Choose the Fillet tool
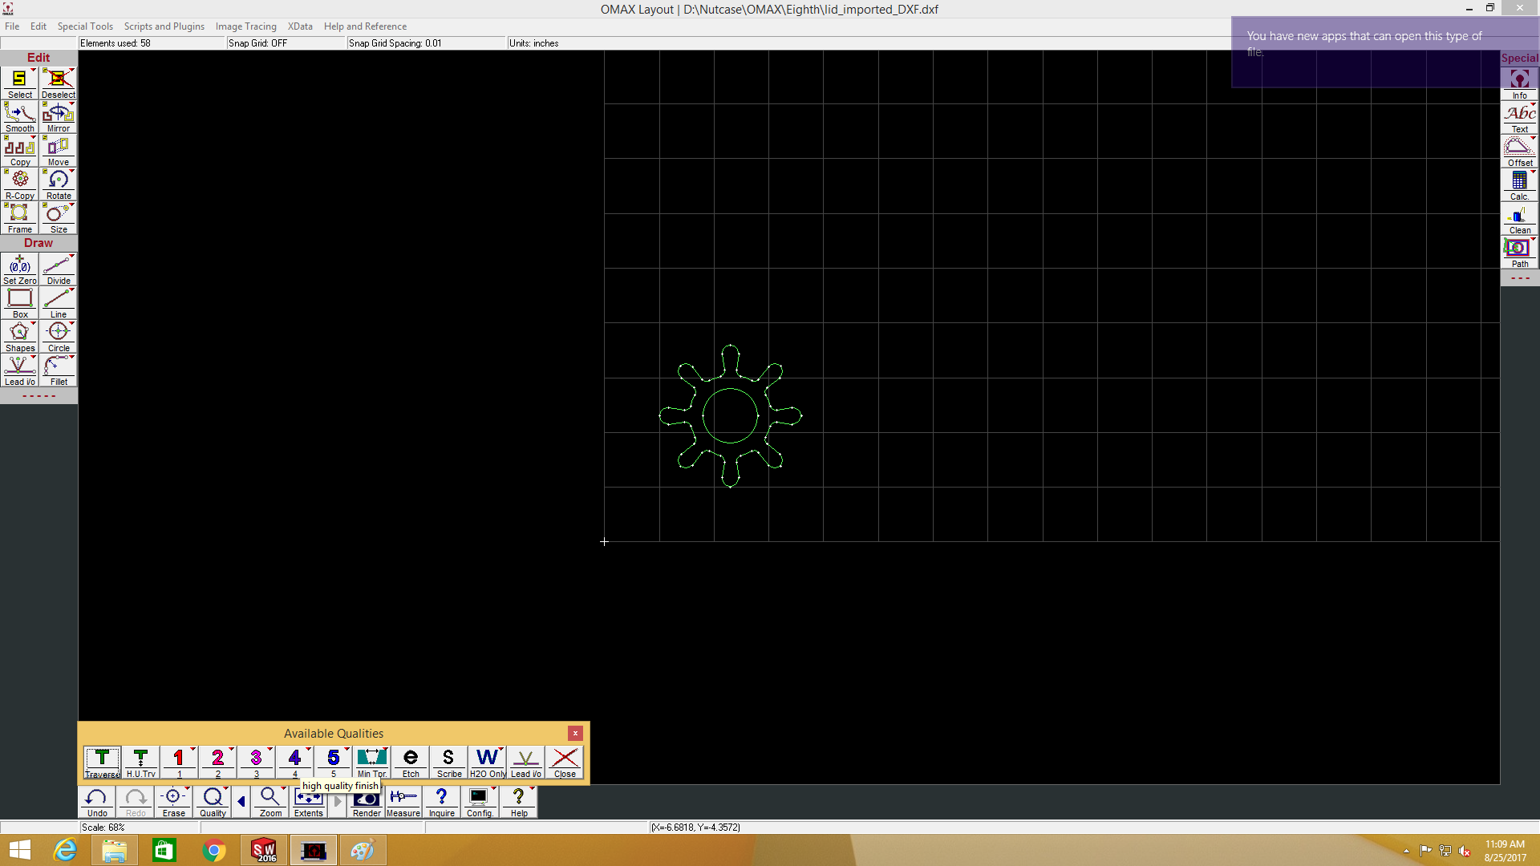The image size is (1540, 866). pos(58,370)
